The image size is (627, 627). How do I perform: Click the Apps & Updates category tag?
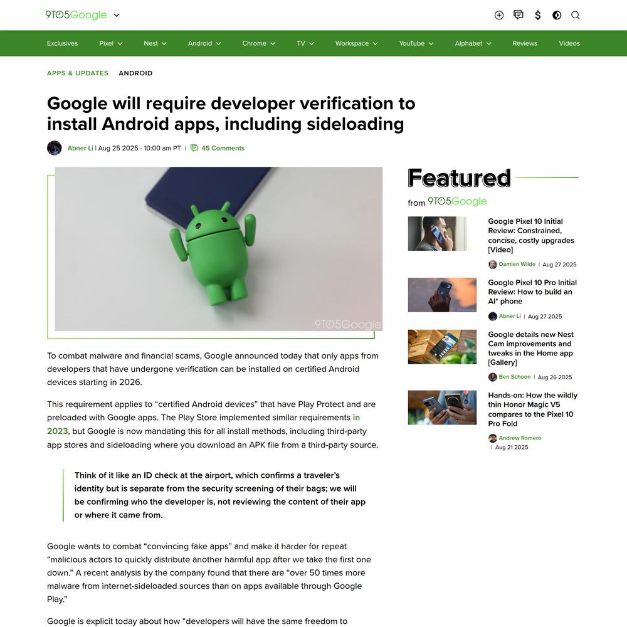pos(78,73)
